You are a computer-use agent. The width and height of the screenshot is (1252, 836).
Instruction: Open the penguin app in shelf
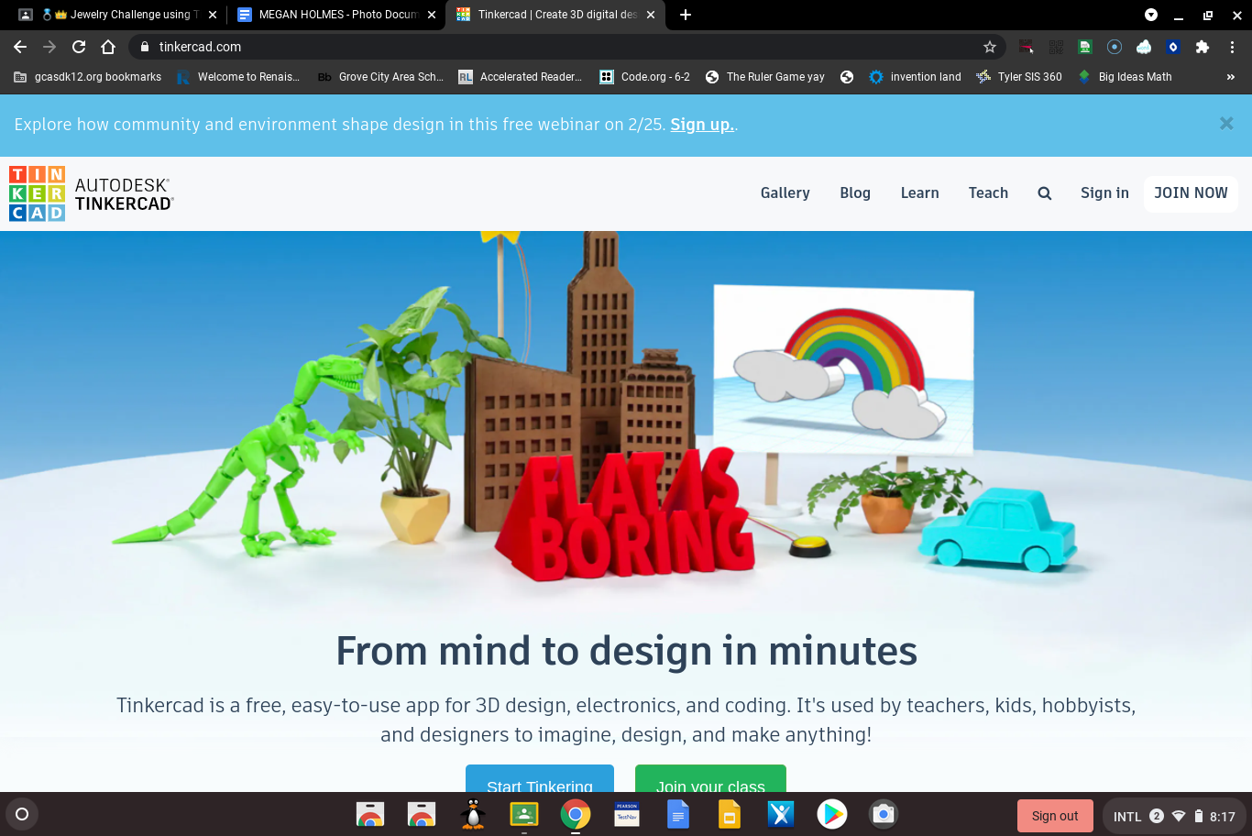pyautogui.click(x=473, y=814)
